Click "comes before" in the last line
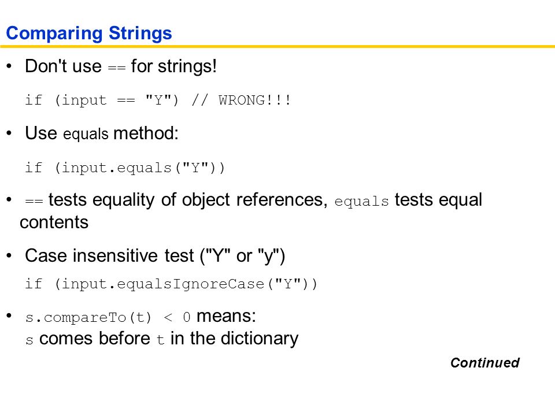 pos(95,339)
